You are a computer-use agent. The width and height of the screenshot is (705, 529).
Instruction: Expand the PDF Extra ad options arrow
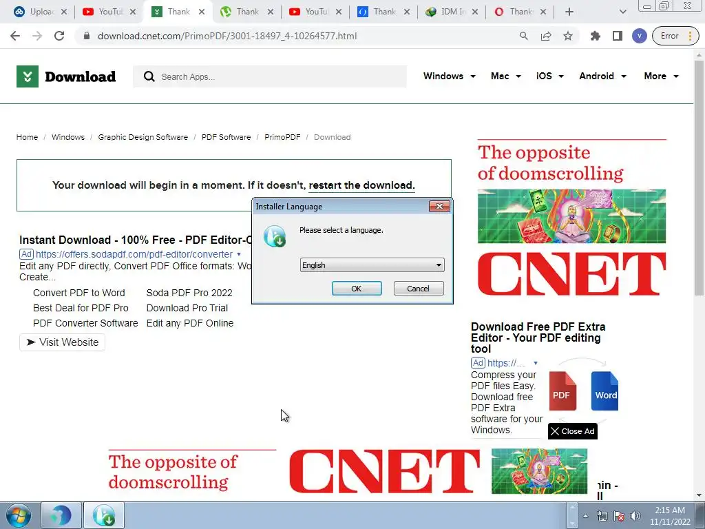pos(536,363)
